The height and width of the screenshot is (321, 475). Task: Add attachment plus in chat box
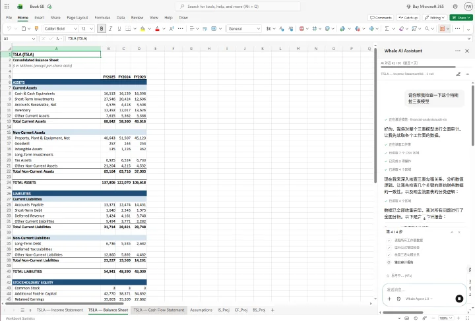coord(390,299)
